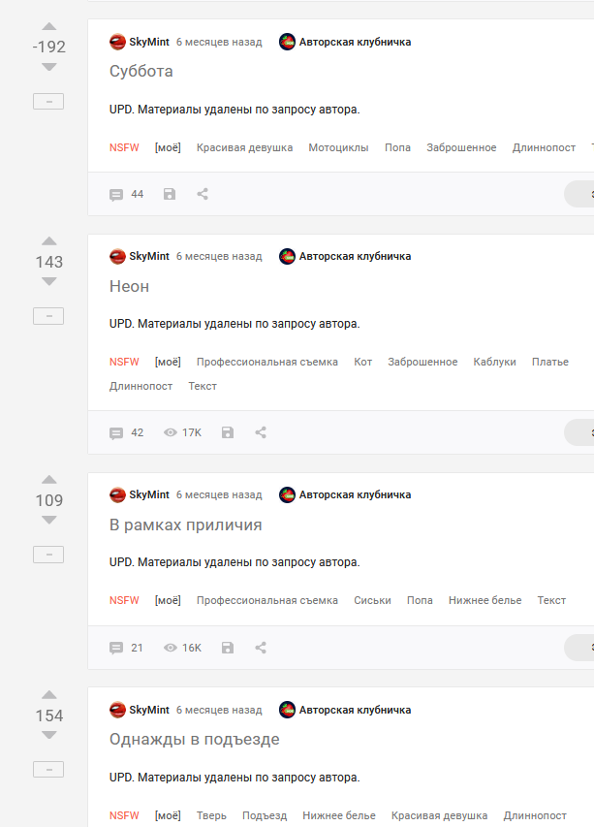Collapse the Суббота post using minus box

48,101
